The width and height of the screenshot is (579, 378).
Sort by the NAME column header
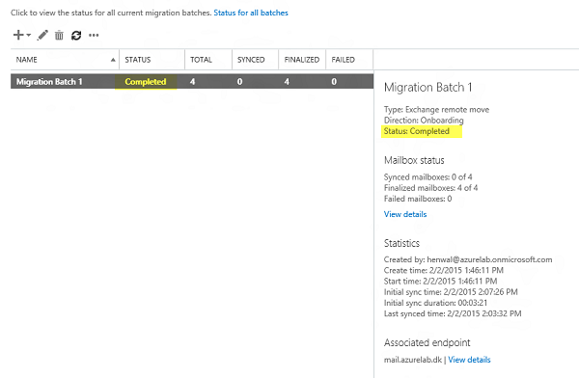27,60
